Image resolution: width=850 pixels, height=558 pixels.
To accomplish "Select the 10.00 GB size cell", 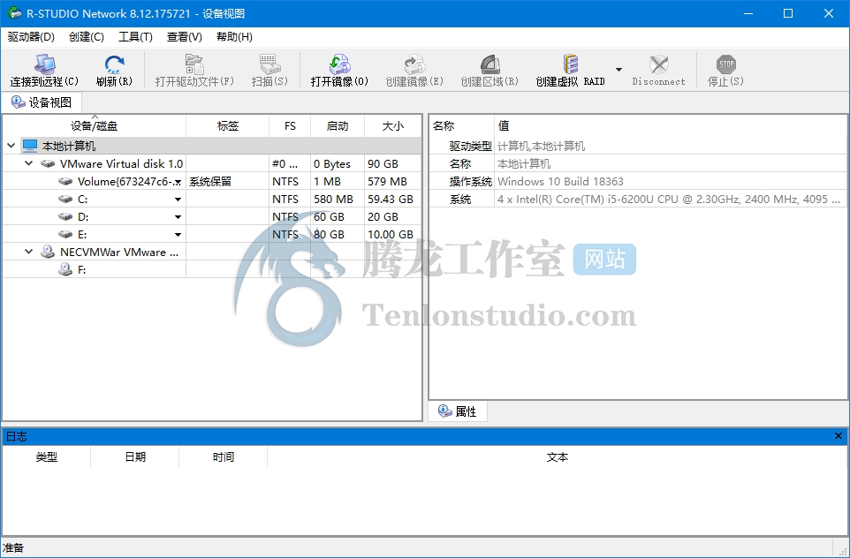I will [x=392, y=235].
